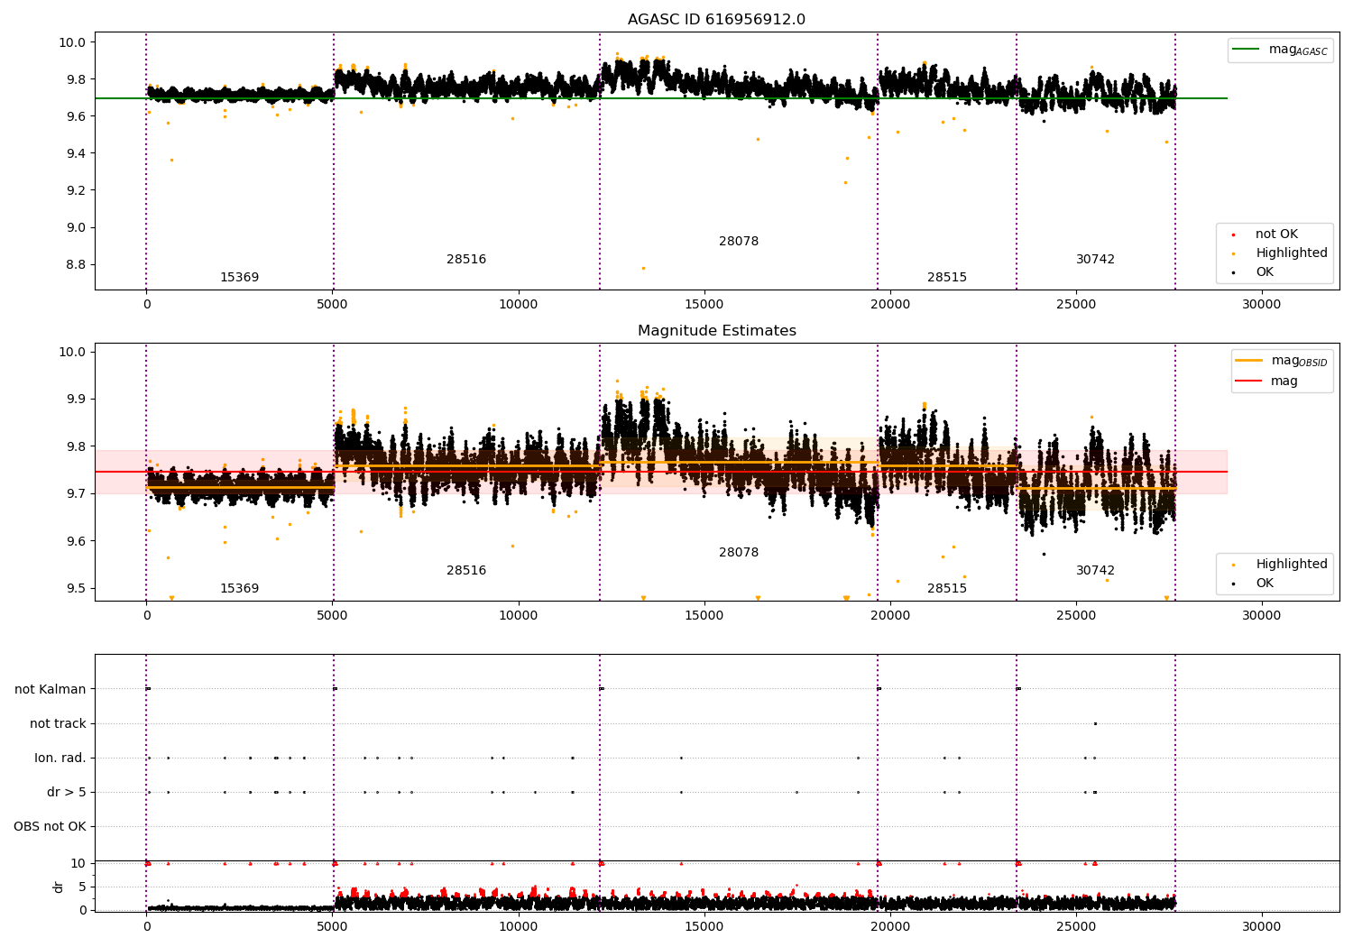The image size is (1353, 947).
Task: Click obsid label 28516 in top plot
Action: click(x=466, y=260)
